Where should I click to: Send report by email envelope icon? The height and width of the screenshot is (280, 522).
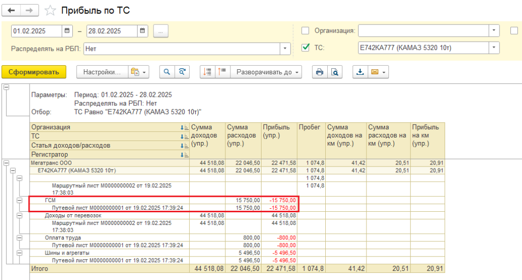[375, 72]
